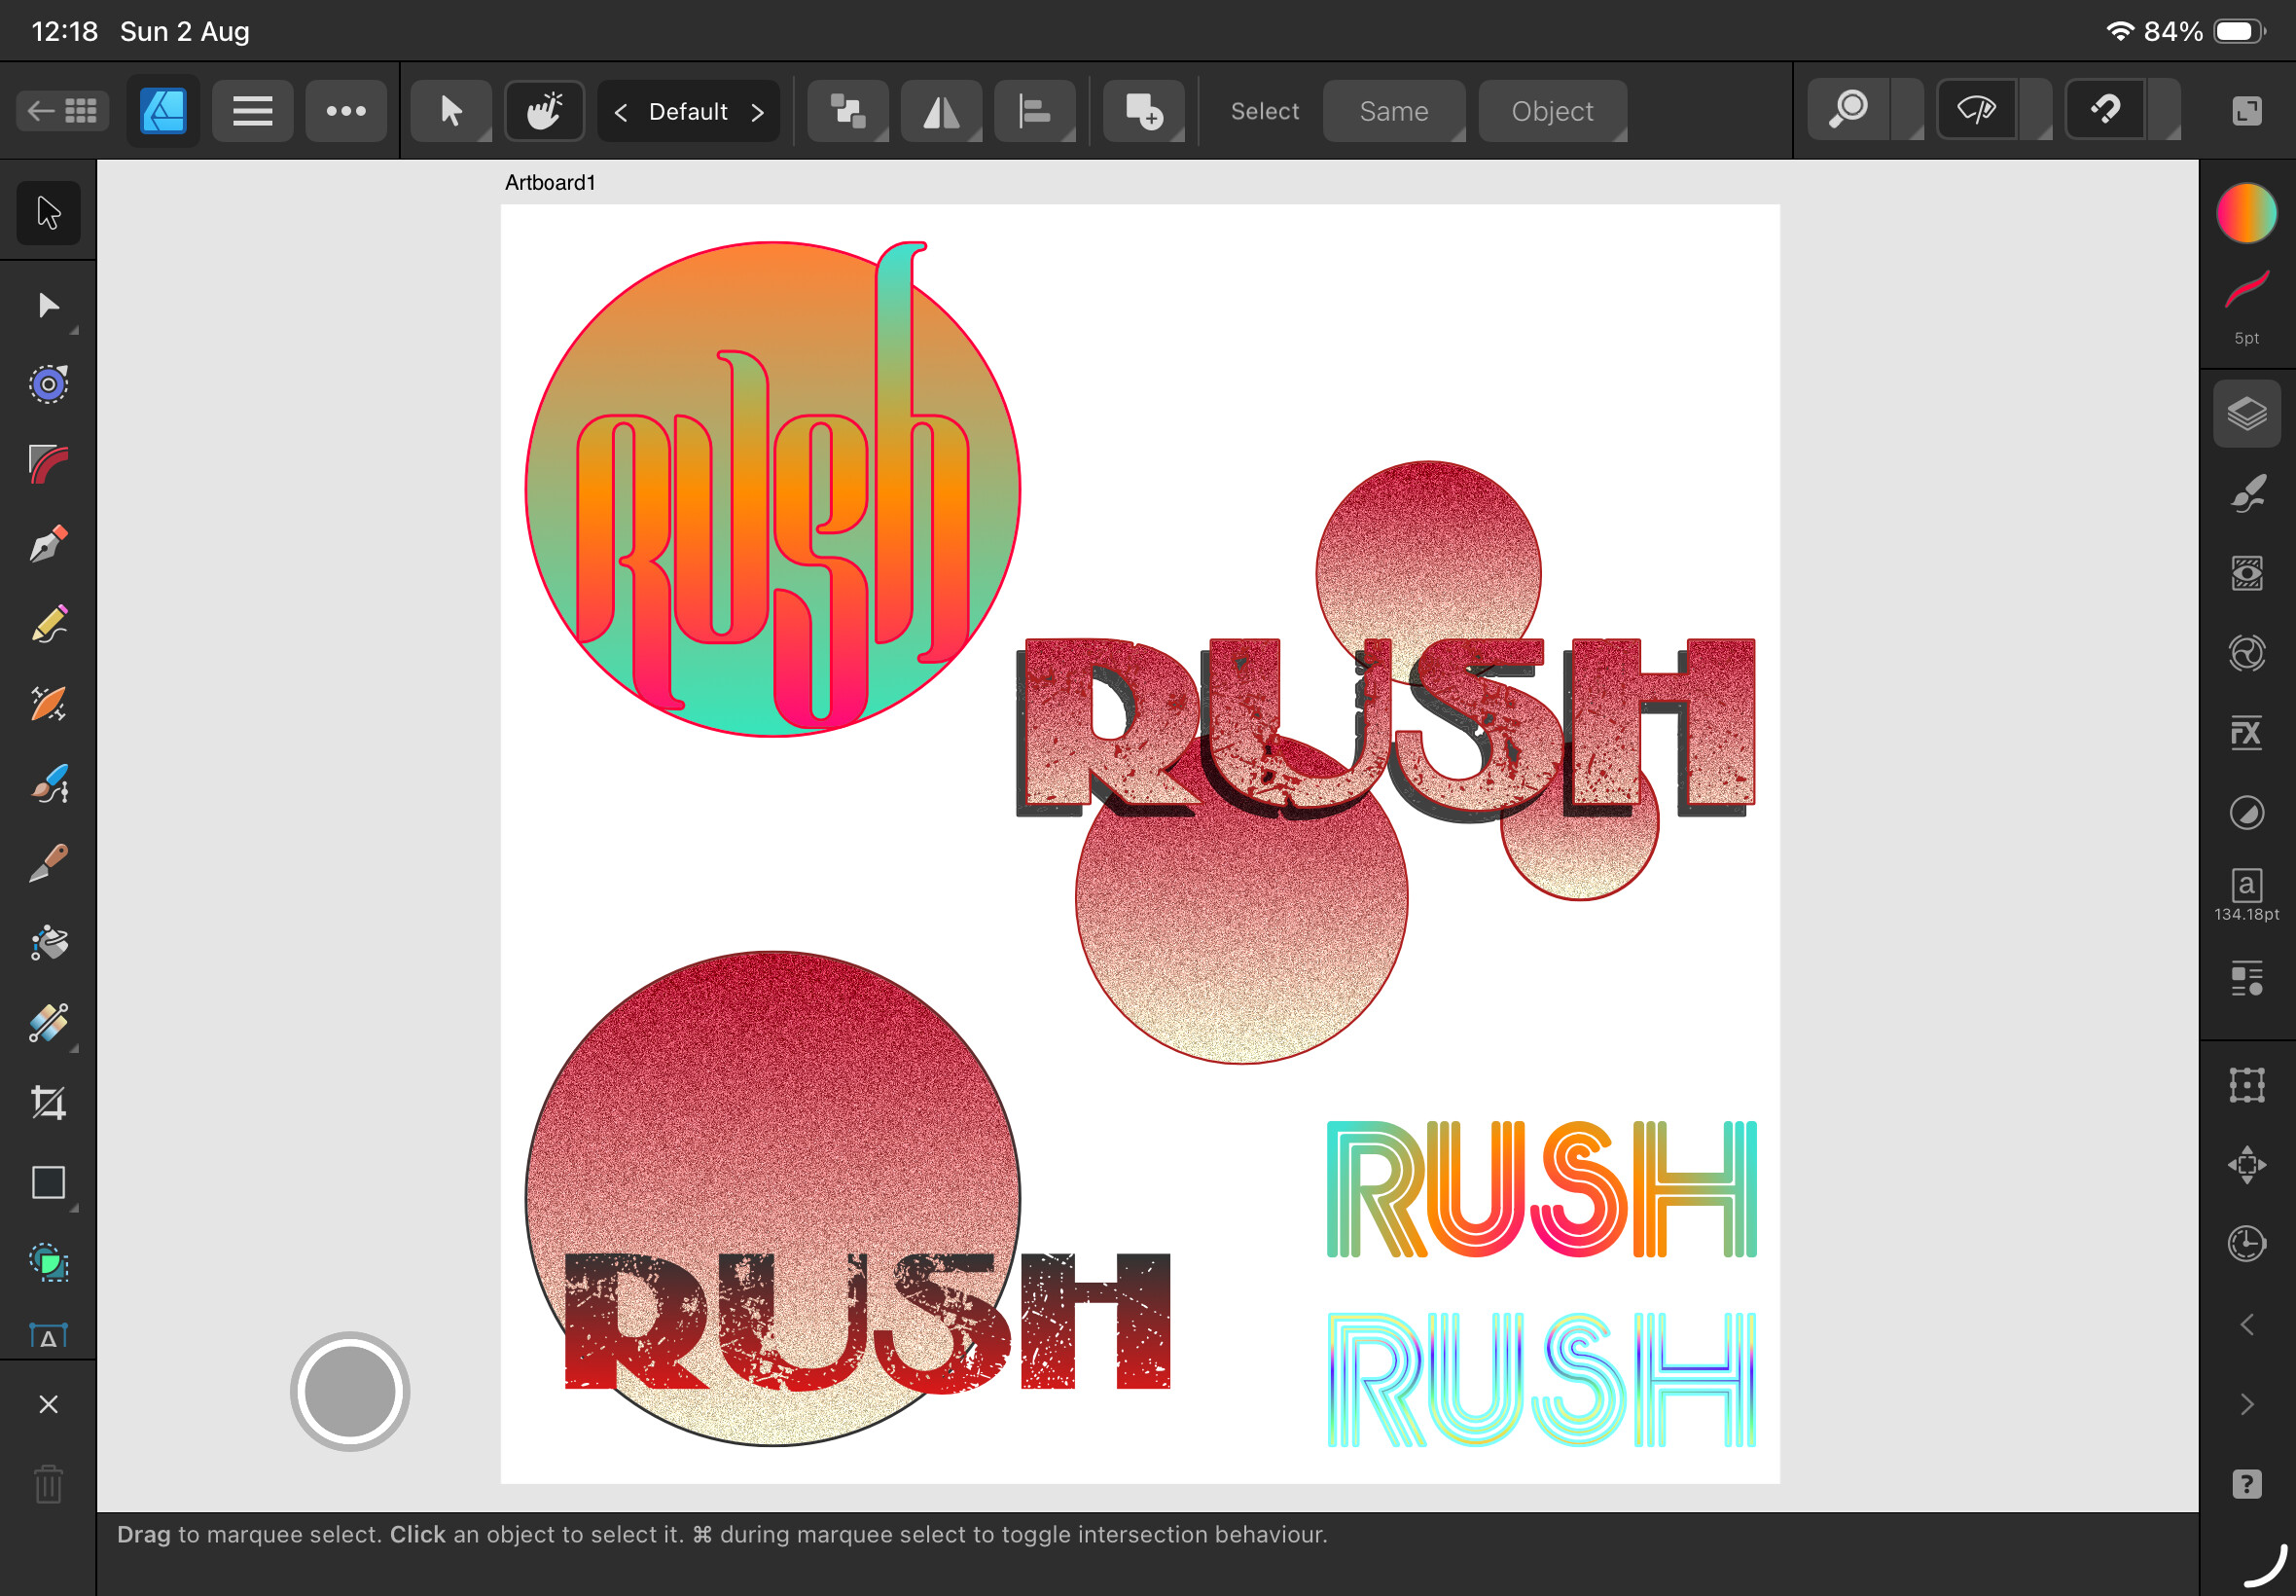Tap the Default preset label

point(689,111)
